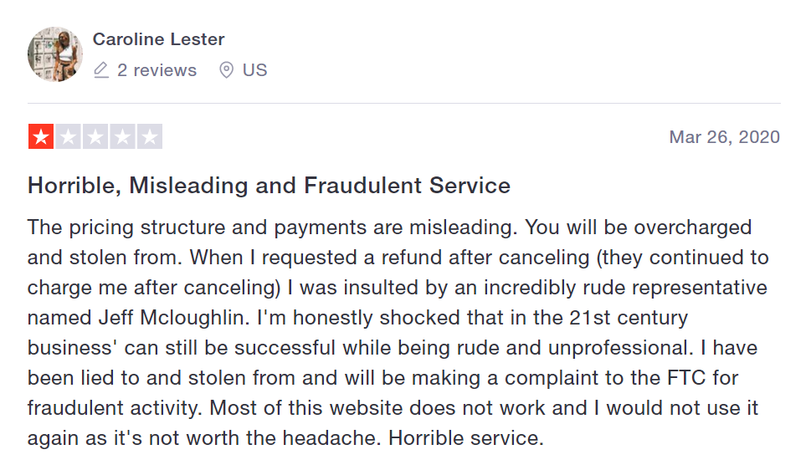This screenshot has height=465, width=806.
Task: Open the 'Horrible, Misleading and Fraudulent Service' title
Action: tap(269, 186)
